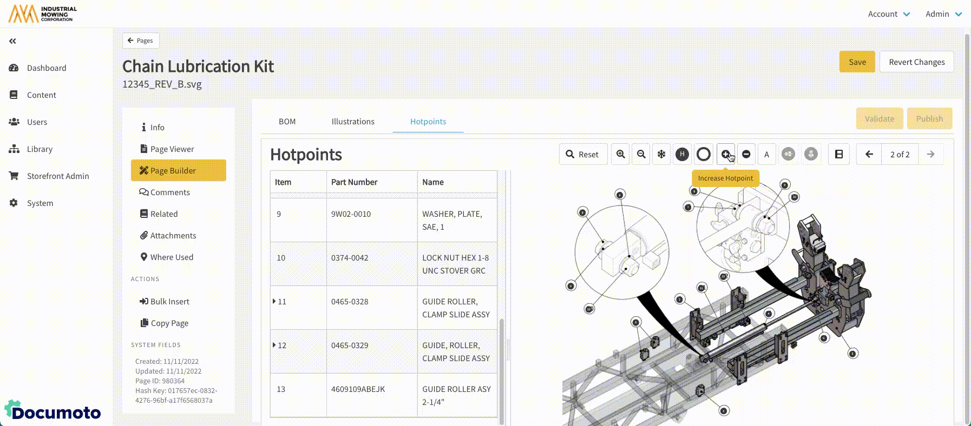Click the Increase Hotpoint plus icon
The image size is (971, 426).
725,155
